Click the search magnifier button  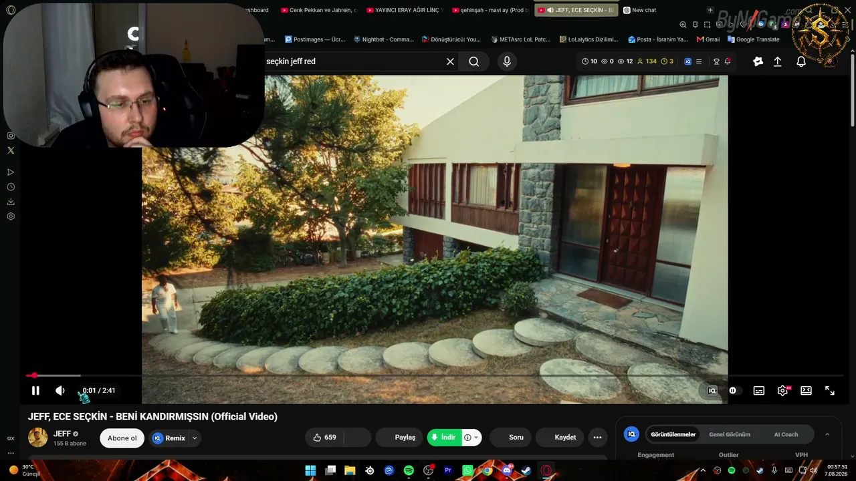click(473, 61)
